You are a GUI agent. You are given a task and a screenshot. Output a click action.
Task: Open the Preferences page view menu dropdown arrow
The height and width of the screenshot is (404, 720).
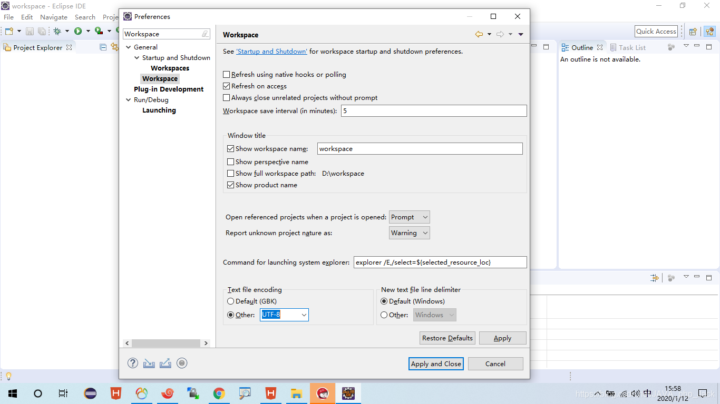[521, 35]
